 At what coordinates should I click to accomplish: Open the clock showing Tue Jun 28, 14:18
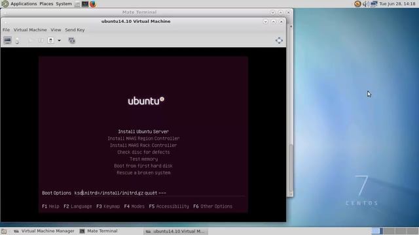coord(397,4)
